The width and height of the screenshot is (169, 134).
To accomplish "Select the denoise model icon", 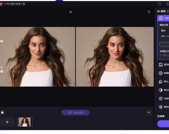I will (161, 73).
